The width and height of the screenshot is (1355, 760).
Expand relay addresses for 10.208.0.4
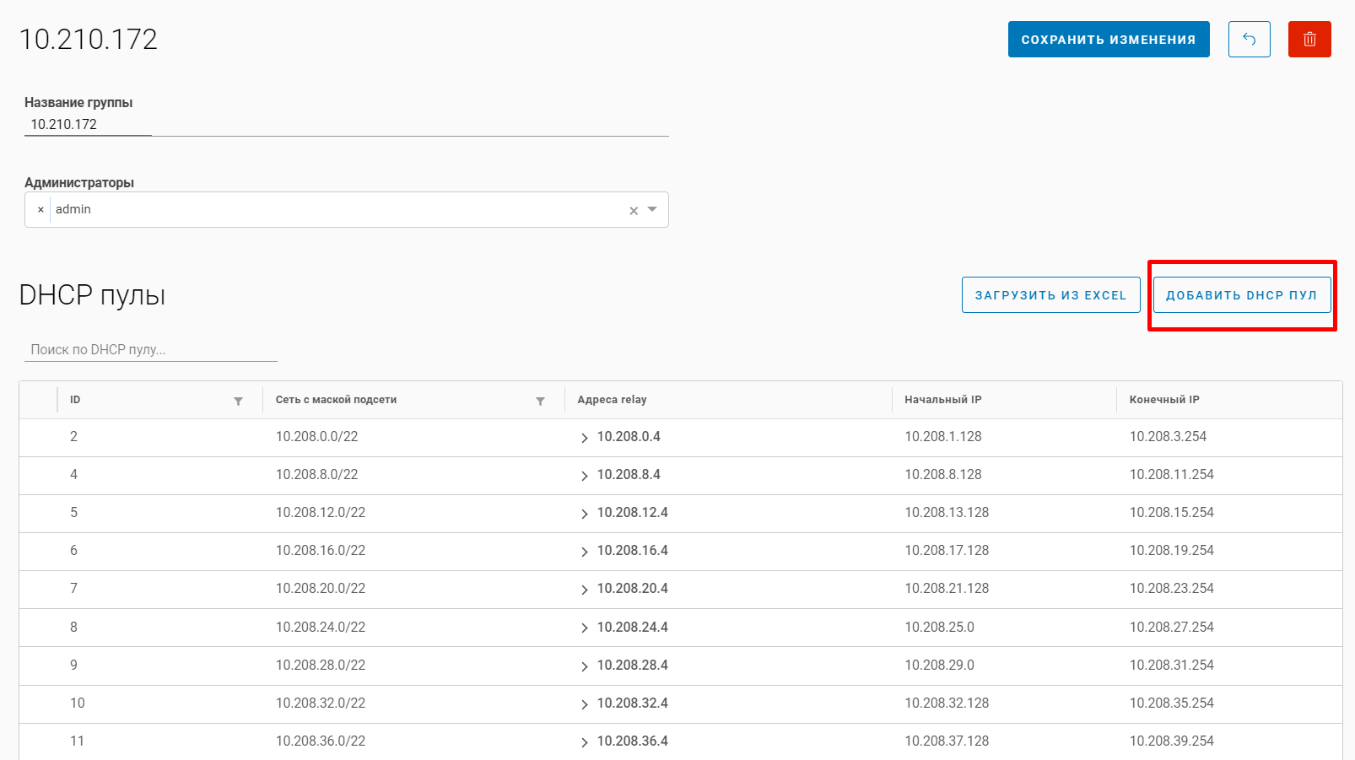584,438
